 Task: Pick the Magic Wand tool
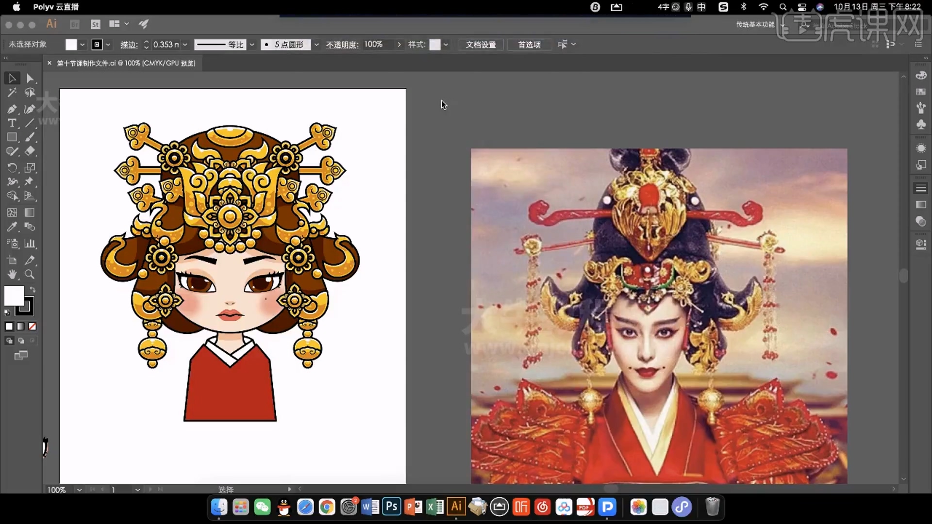pyautogui.click(x=12, y=93)
